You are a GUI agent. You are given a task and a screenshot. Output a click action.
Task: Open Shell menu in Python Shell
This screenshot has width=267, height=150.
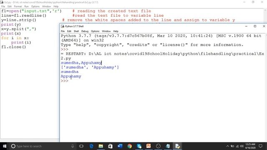pos(76,31)
